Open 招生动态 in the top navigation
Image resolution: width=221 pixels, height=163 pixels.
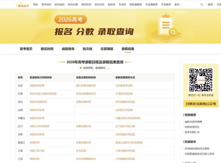coord(100,4)
